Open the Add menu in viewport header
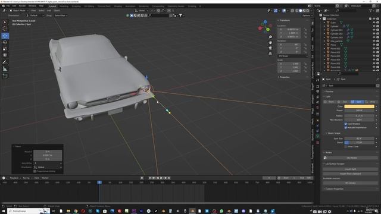 tap(49, 11)
